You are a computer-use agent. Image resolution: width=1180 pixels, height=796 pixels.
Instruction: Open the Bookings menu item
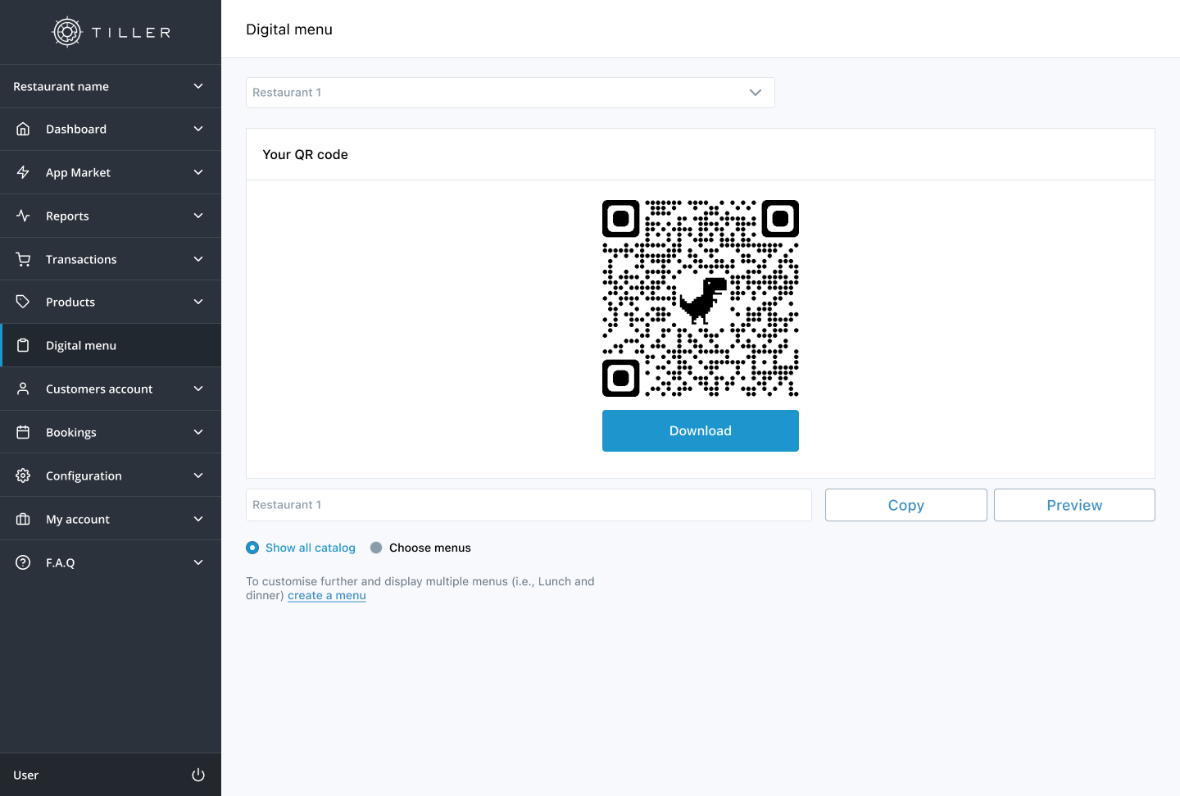click(x=111, y=432)
